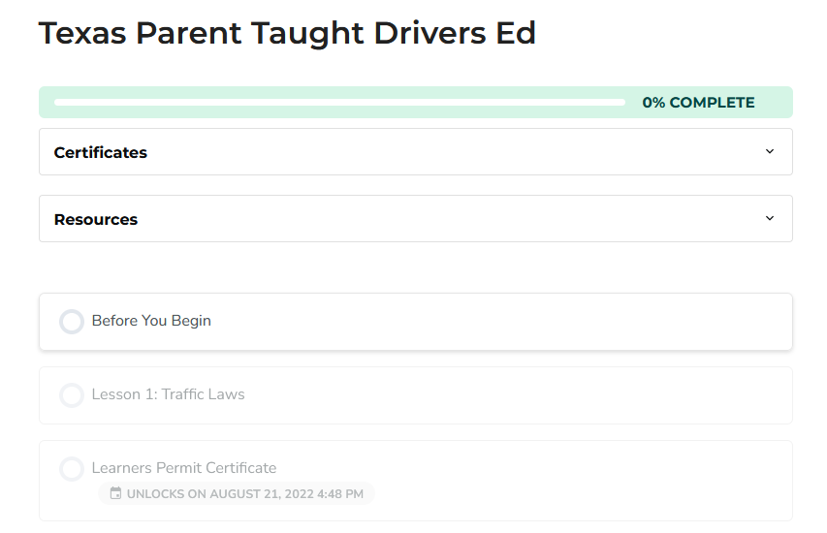The width and height of the screenshot is (827, 533).
Task: Click the white course progress bar track
Action: [339, 102]
